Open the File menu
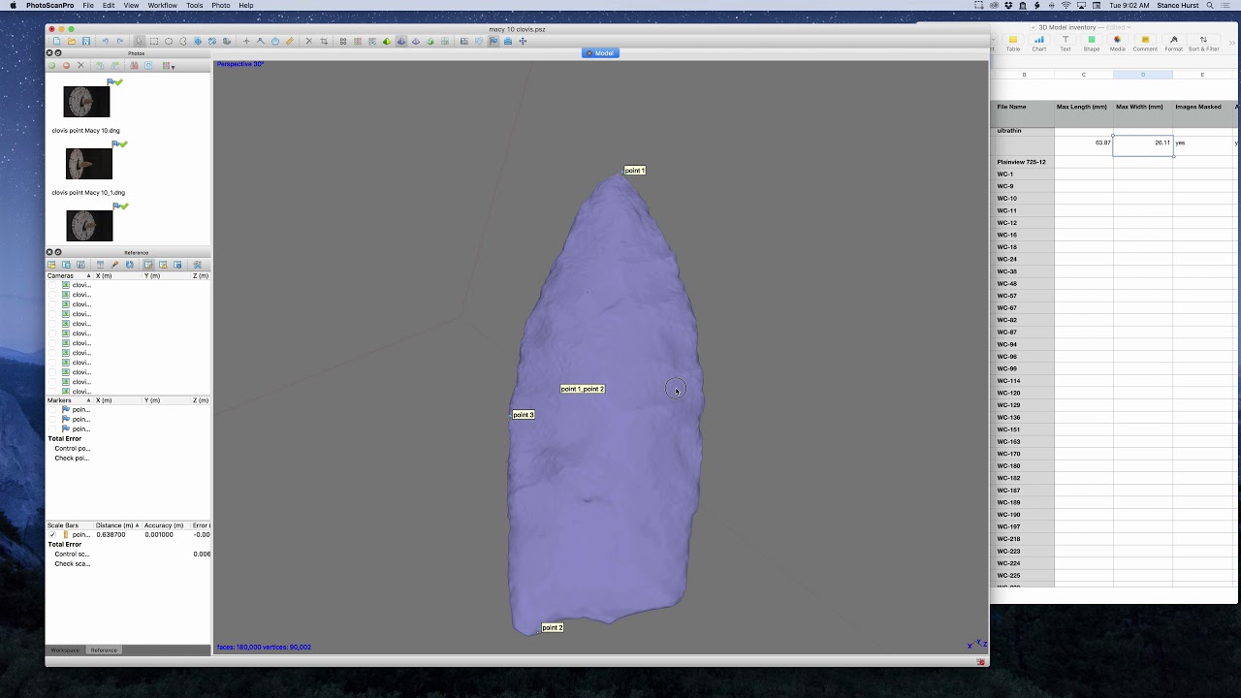1241x698 pixels. pyautogui.click(x=88, y=6)
